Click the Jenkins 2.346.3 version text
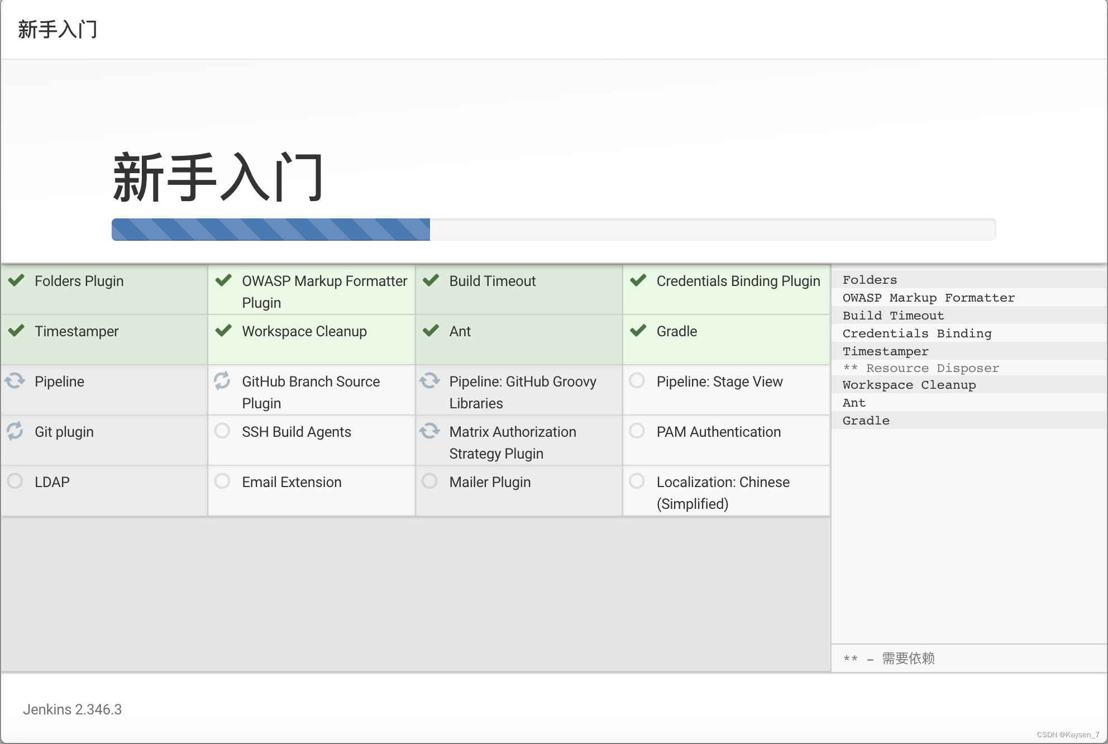 click(72, 709)
